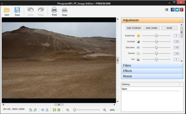Click the Hue value field
The width and height of the screenshot is (186, 114).
coord(176,59)
